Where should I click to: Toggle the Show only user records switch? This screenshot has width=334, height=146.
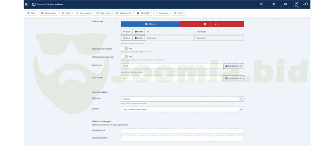(125, 49)
